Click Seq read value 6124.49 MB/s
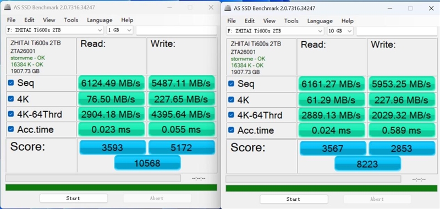This screenshot has height=209, width=440. [x=111, y=82]
